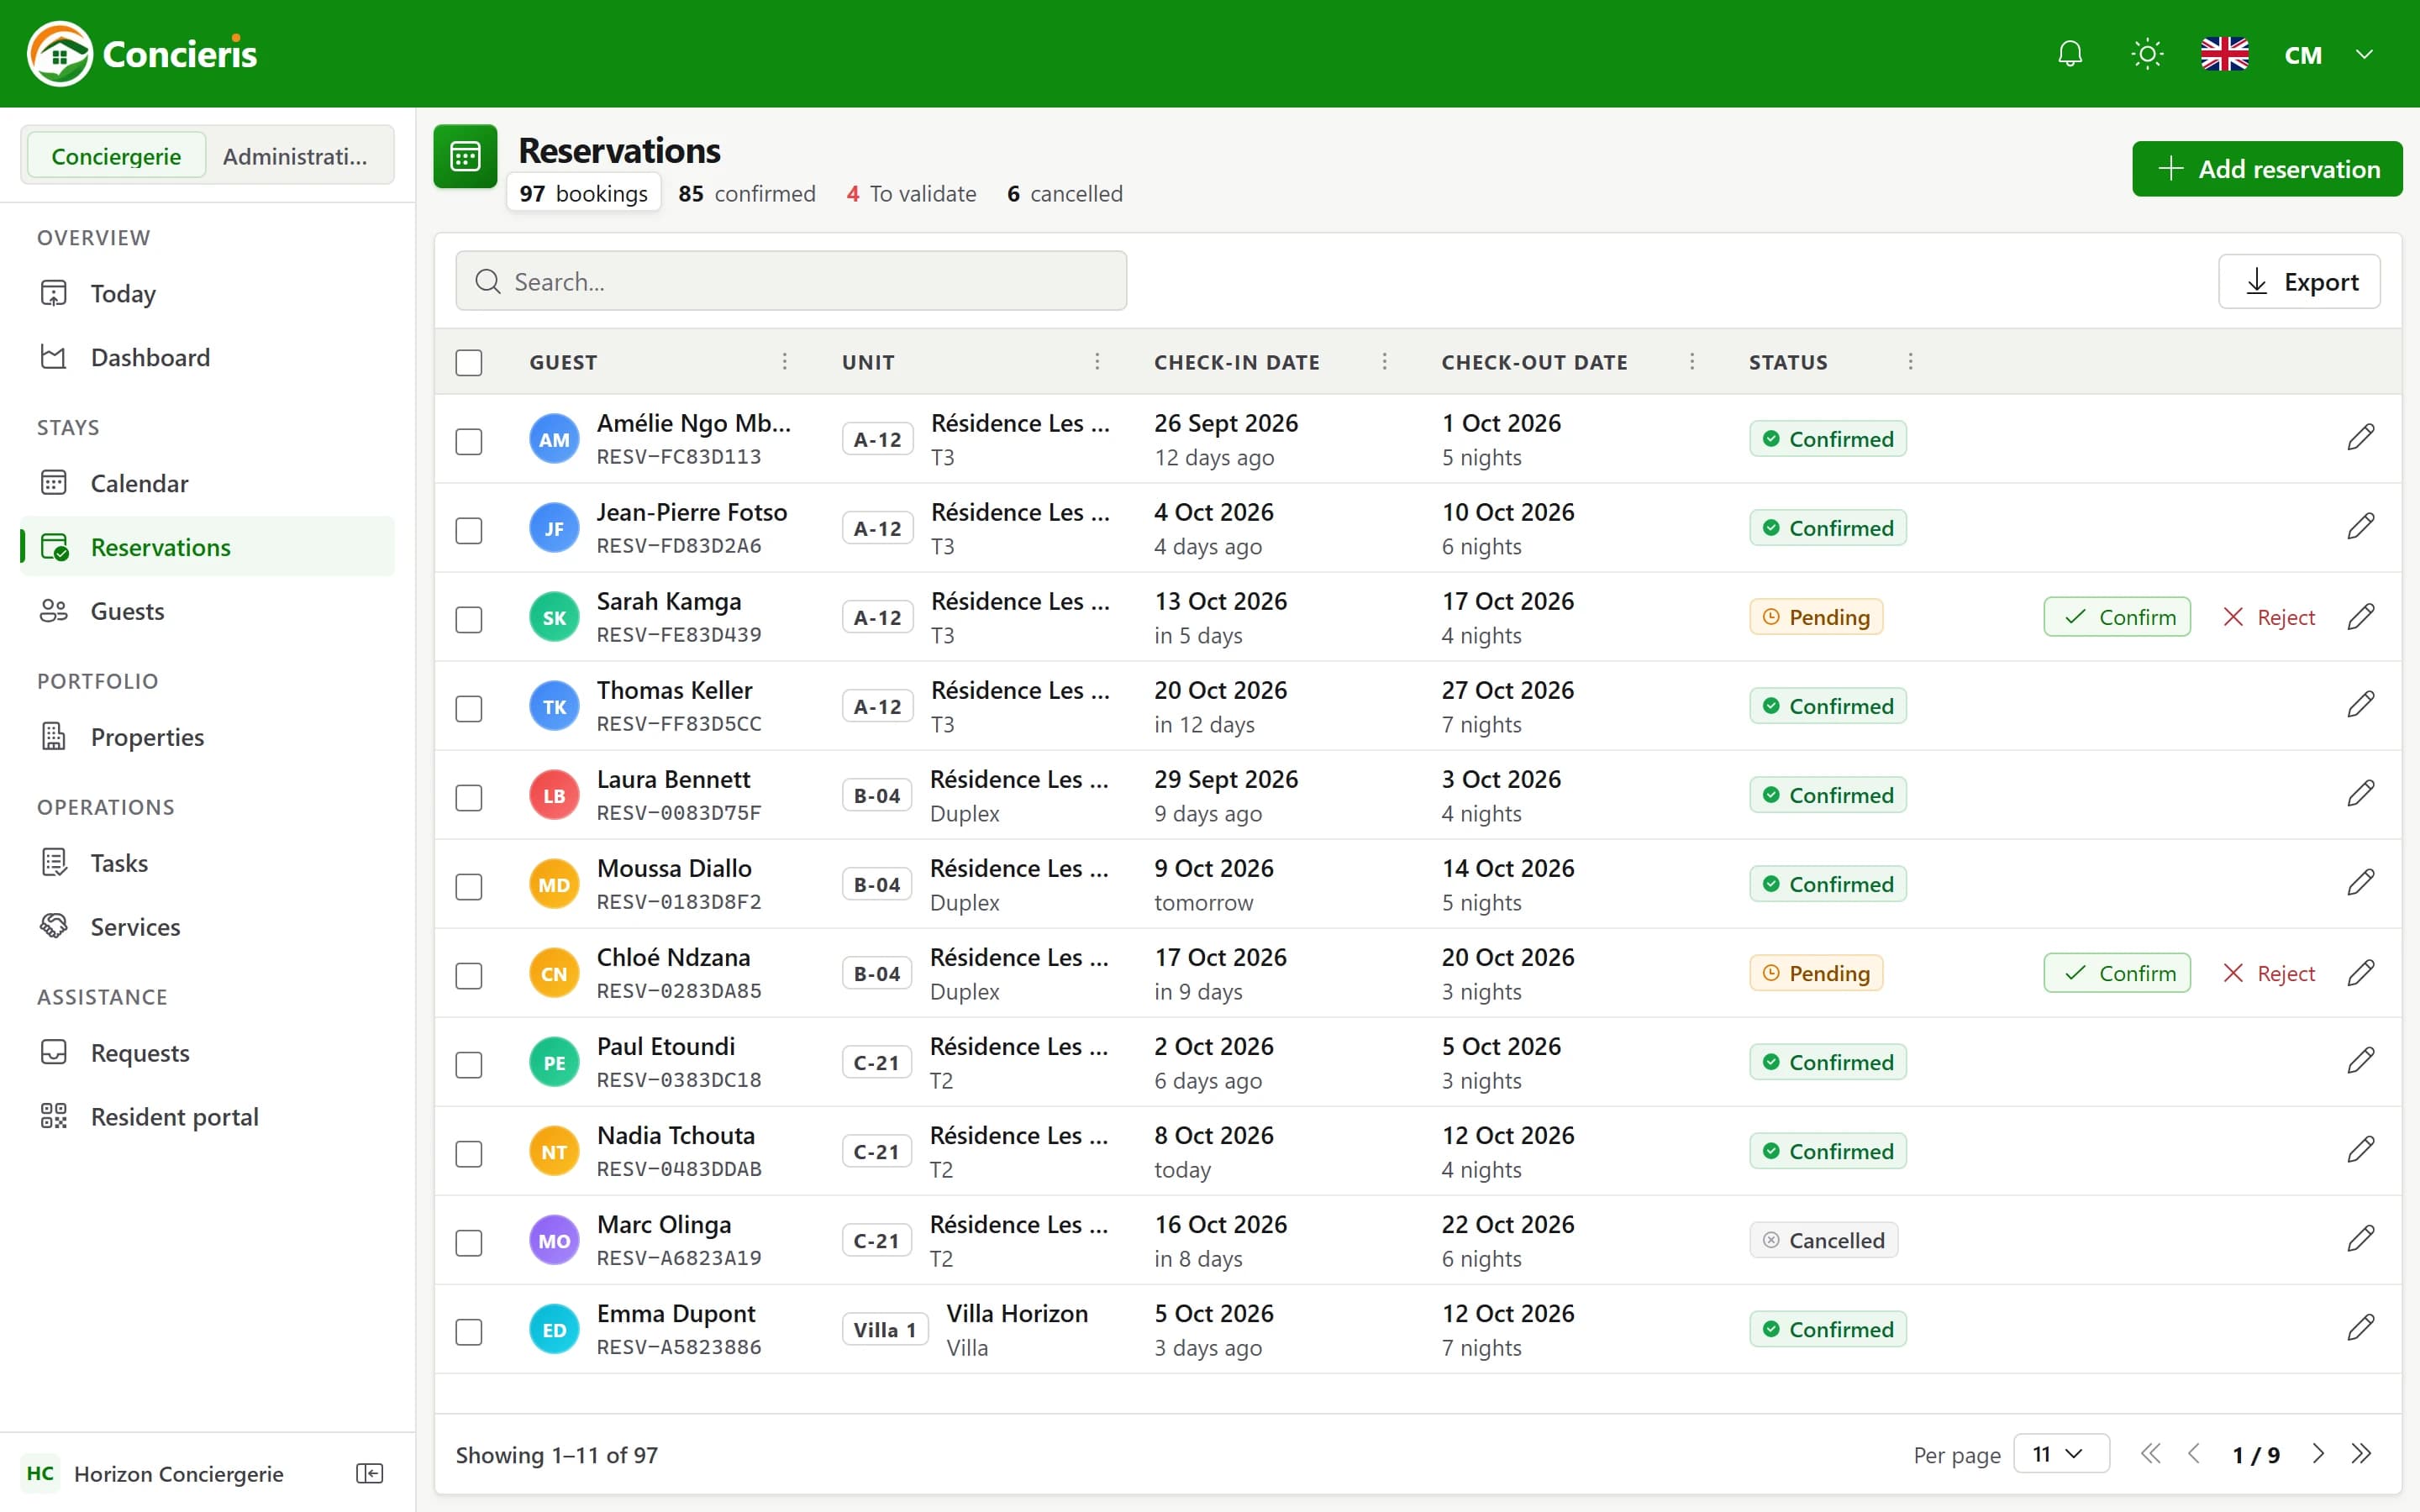Viewport: 2420px width, 1512px height.
Task: Export the reservations list
Action: pos(2299,281)
